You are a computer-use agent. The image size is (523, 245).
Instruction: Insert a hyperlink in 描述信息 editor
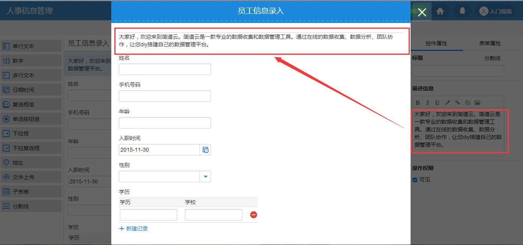tap(457, 103)
